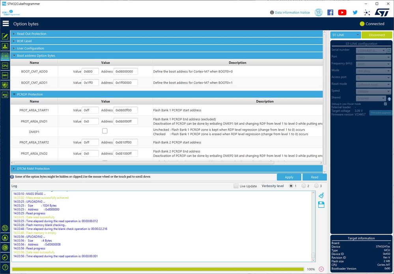Open the ST-LINK interface dropdown
394x274 pixels.
345,35
